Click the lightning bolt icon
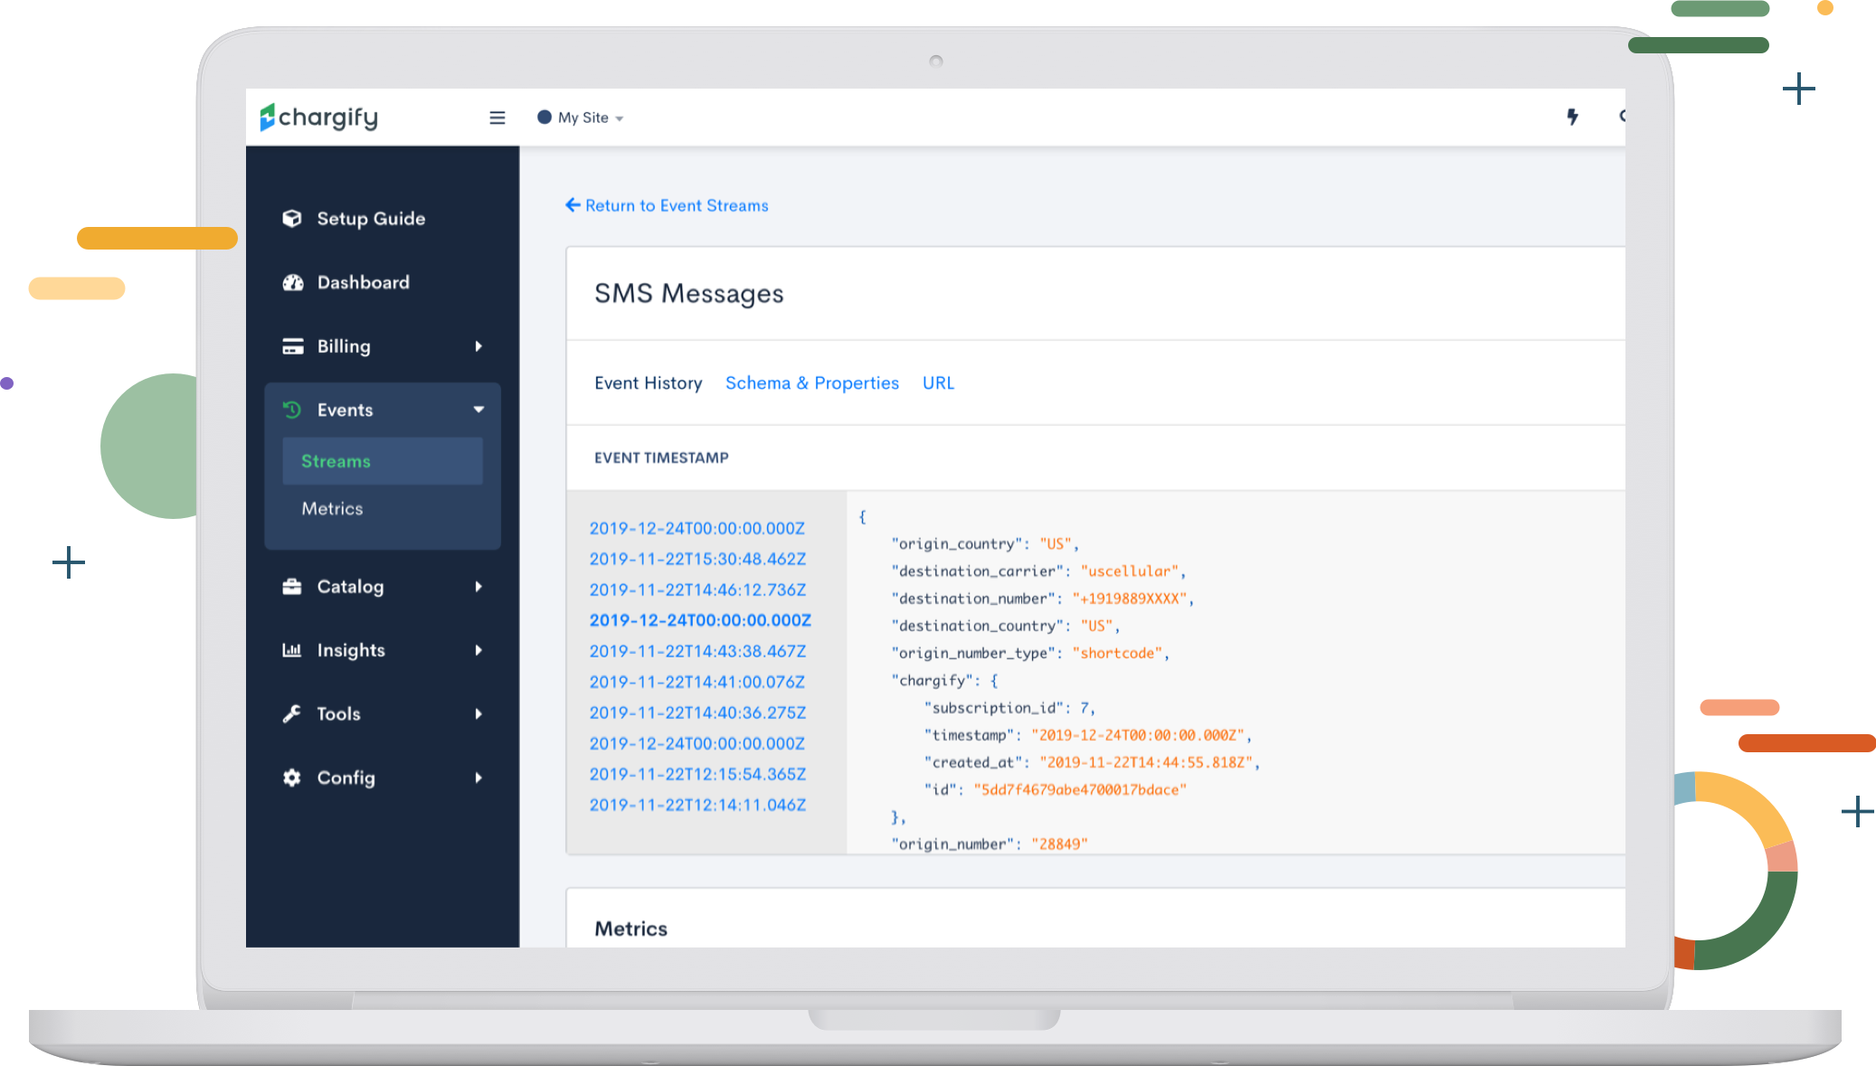 1573,117
